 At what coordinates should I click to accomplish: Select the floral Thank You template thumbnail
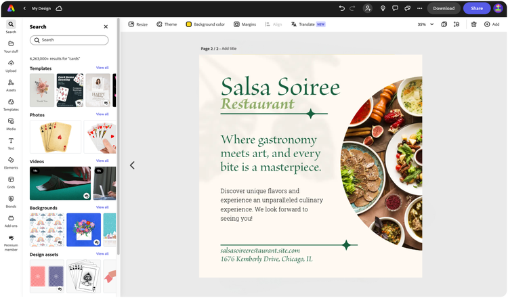42,90
